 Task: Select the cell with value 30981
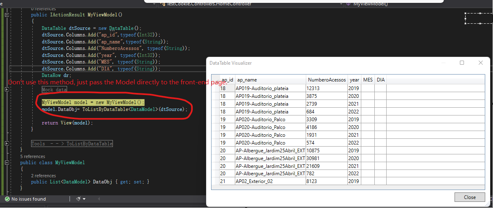327,158
